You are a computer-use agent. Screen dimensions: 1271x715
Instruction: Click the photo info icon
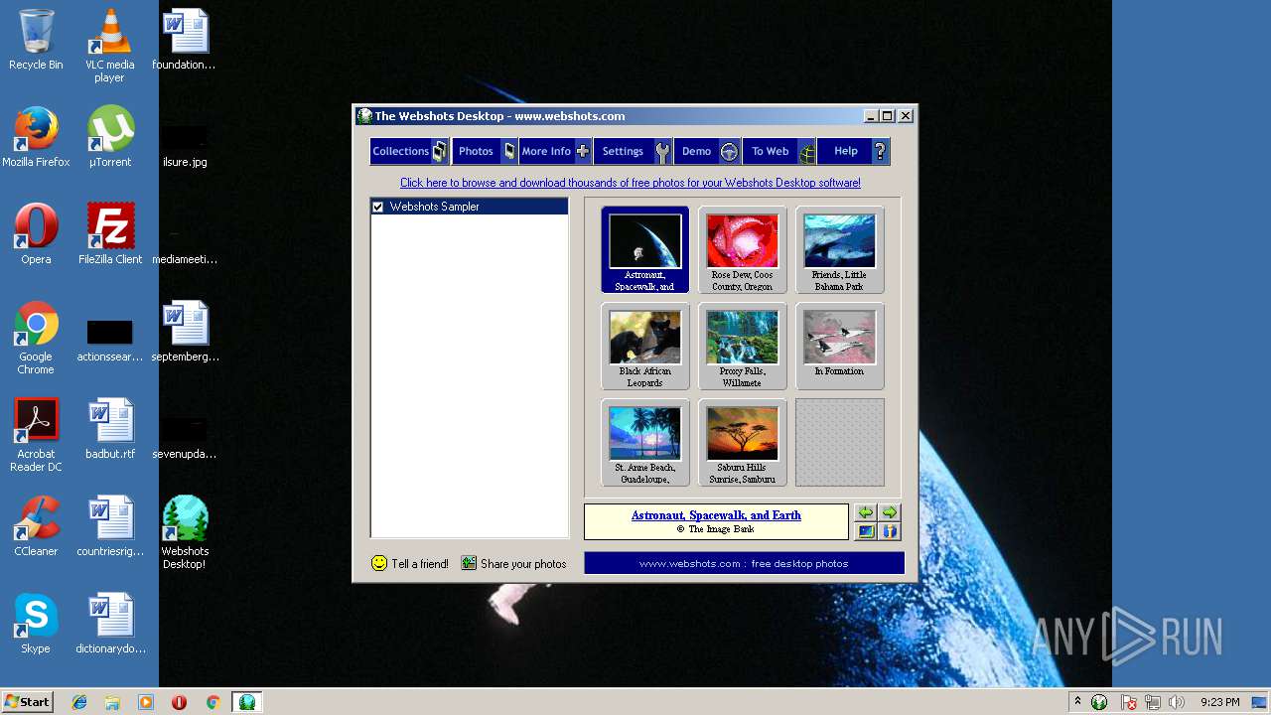pyautogui.click(x=890, y=531)
